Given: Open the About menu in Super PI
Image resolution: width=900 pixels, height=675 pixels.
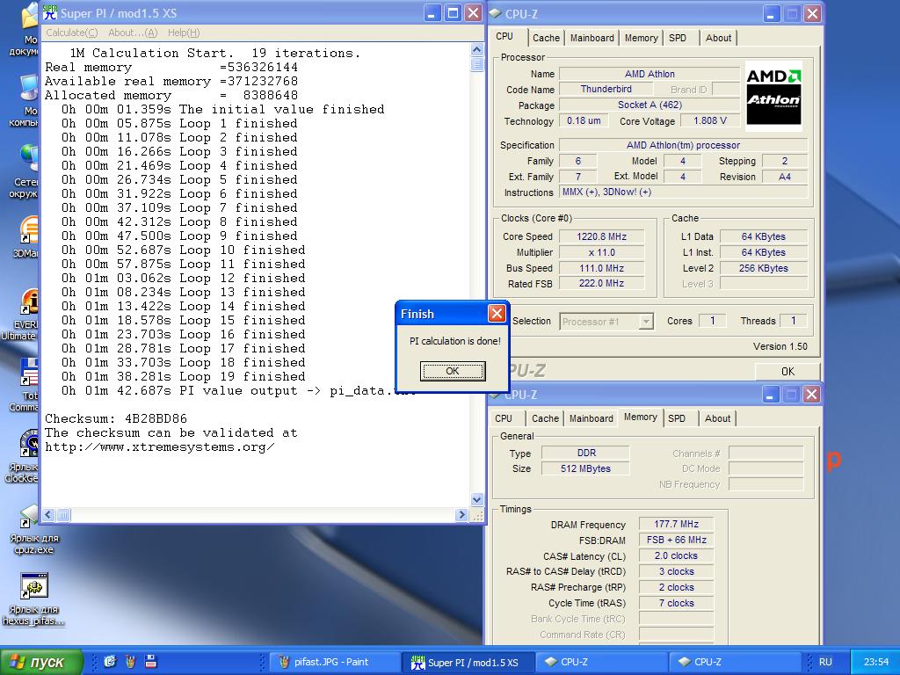Looking at the screenshot, I should tap(133, 33).
